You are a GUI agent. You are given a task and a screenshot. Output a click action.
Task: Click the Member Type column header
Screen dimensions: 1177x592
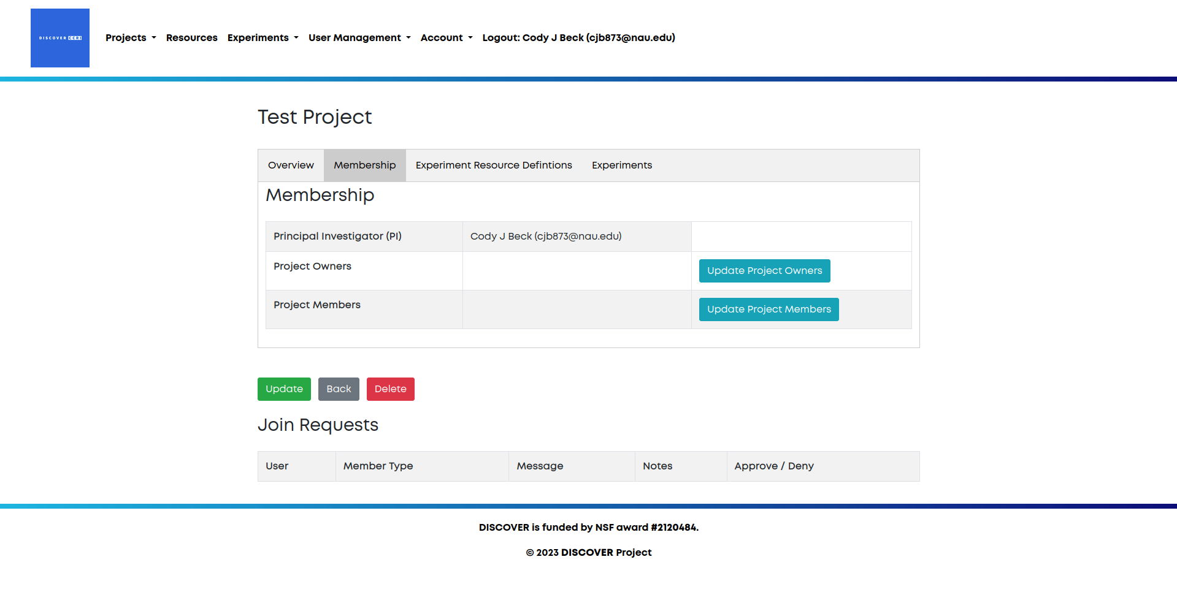(422, 466)
